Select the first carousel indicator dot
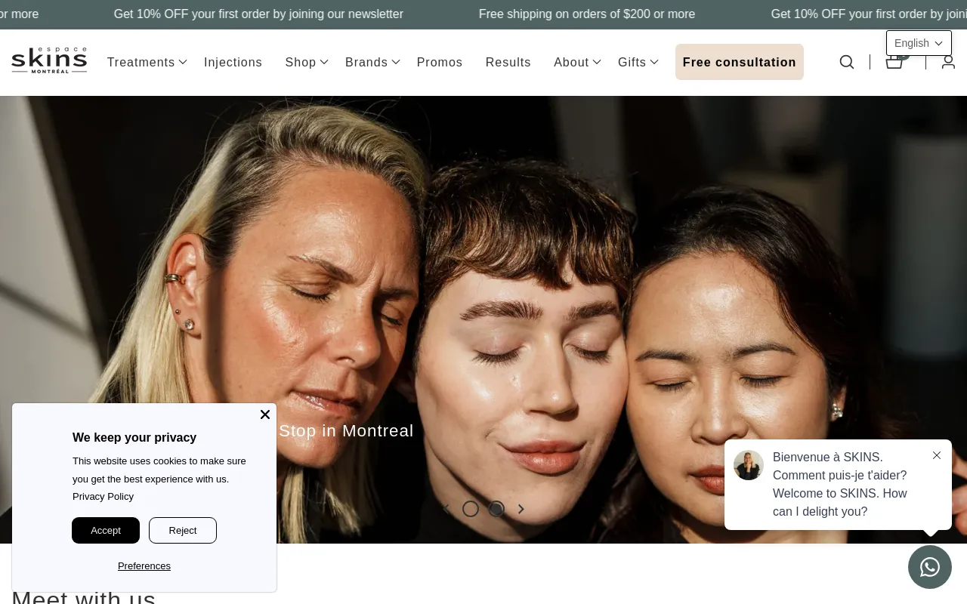 [x=471, y=509]
